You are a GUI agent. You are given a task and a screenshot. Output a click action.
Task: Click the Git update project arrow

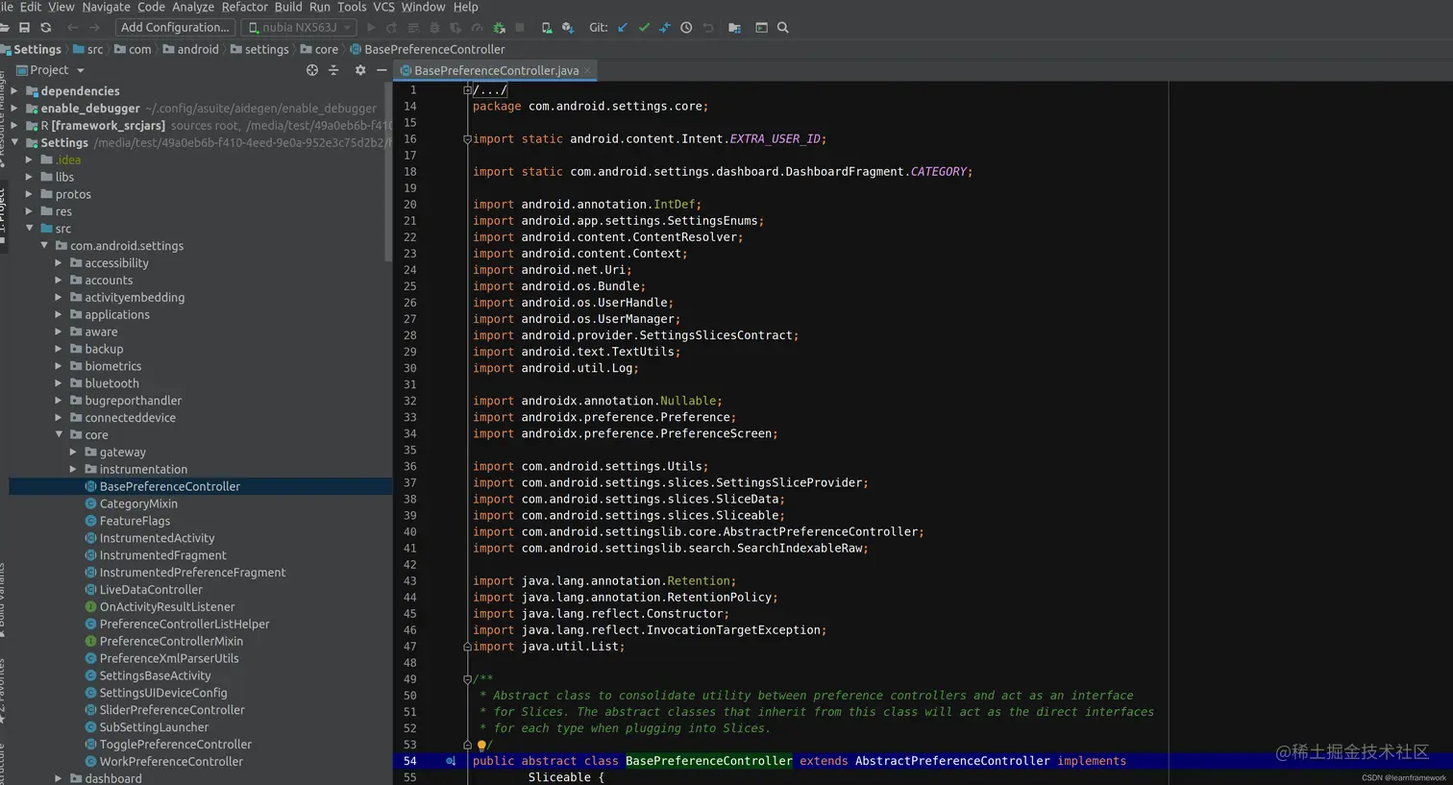click(x=623, y=28)
